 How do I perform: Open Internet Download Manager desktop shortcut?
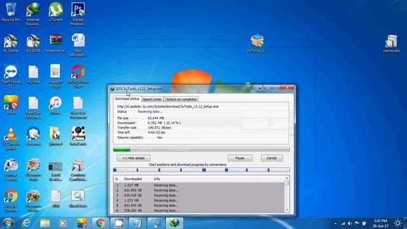coord(33,14)
